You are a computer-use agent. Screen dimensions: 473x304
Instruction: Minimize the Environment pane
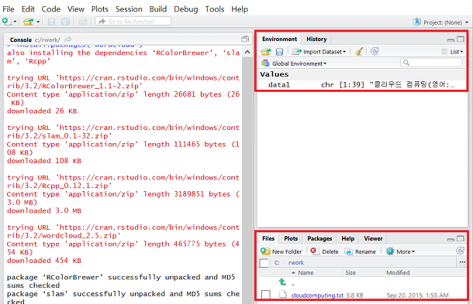[451, 39]
